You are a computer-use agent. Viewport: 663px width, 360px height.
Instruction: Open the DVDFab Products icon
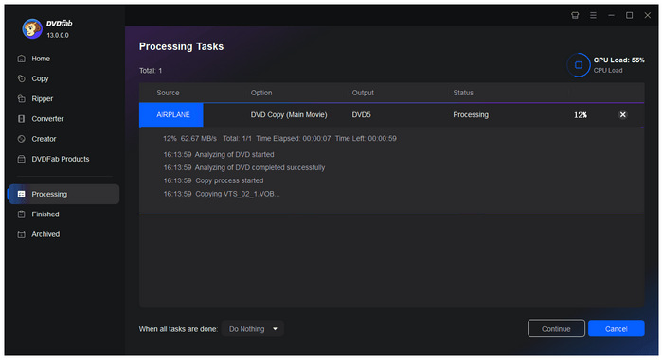[x=22, y=159]
